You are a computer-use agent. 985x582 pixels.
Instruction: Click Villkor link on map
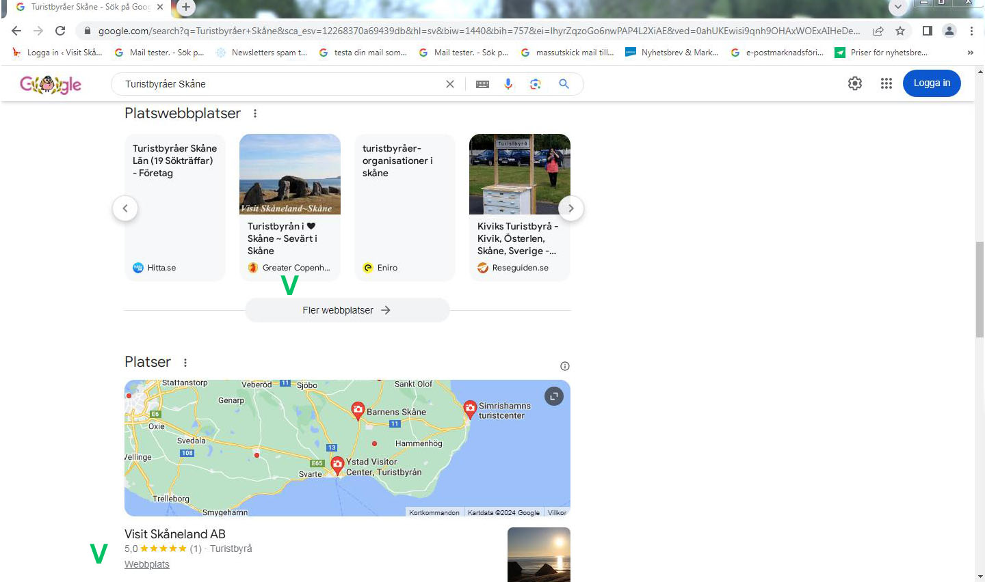tap(557, 512)
